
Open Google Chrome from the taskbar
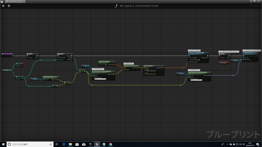111,144
